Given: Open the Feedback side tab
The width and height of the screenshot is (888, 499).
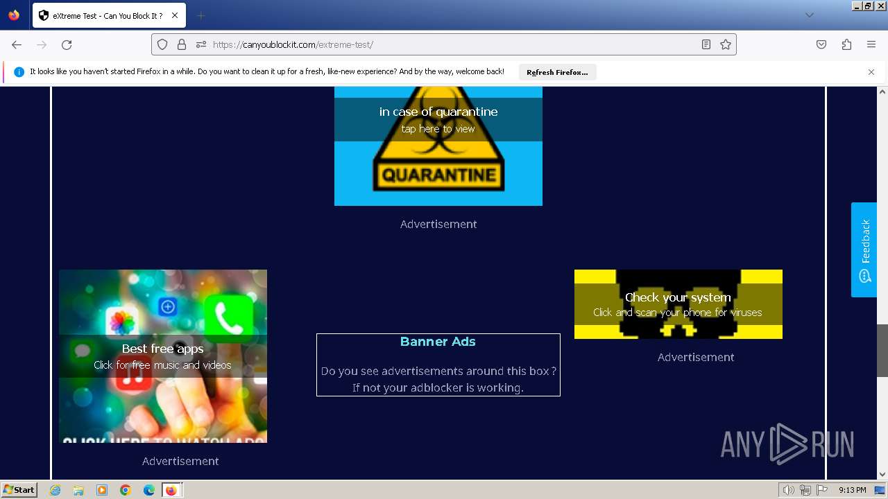Looking at the screenshot, I should [x=864, y=249].
